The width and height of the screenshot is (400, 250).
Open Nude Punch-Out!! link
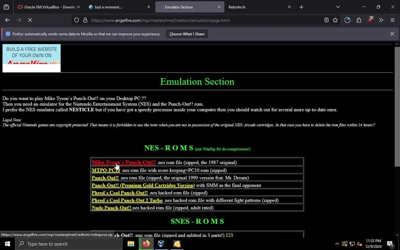click(x=111, y=207)
